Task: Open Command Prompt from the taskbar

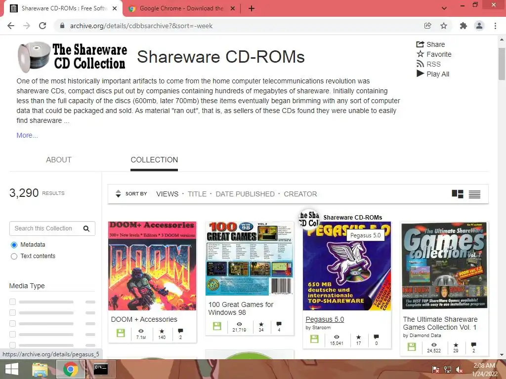Action: coord(101,369)
